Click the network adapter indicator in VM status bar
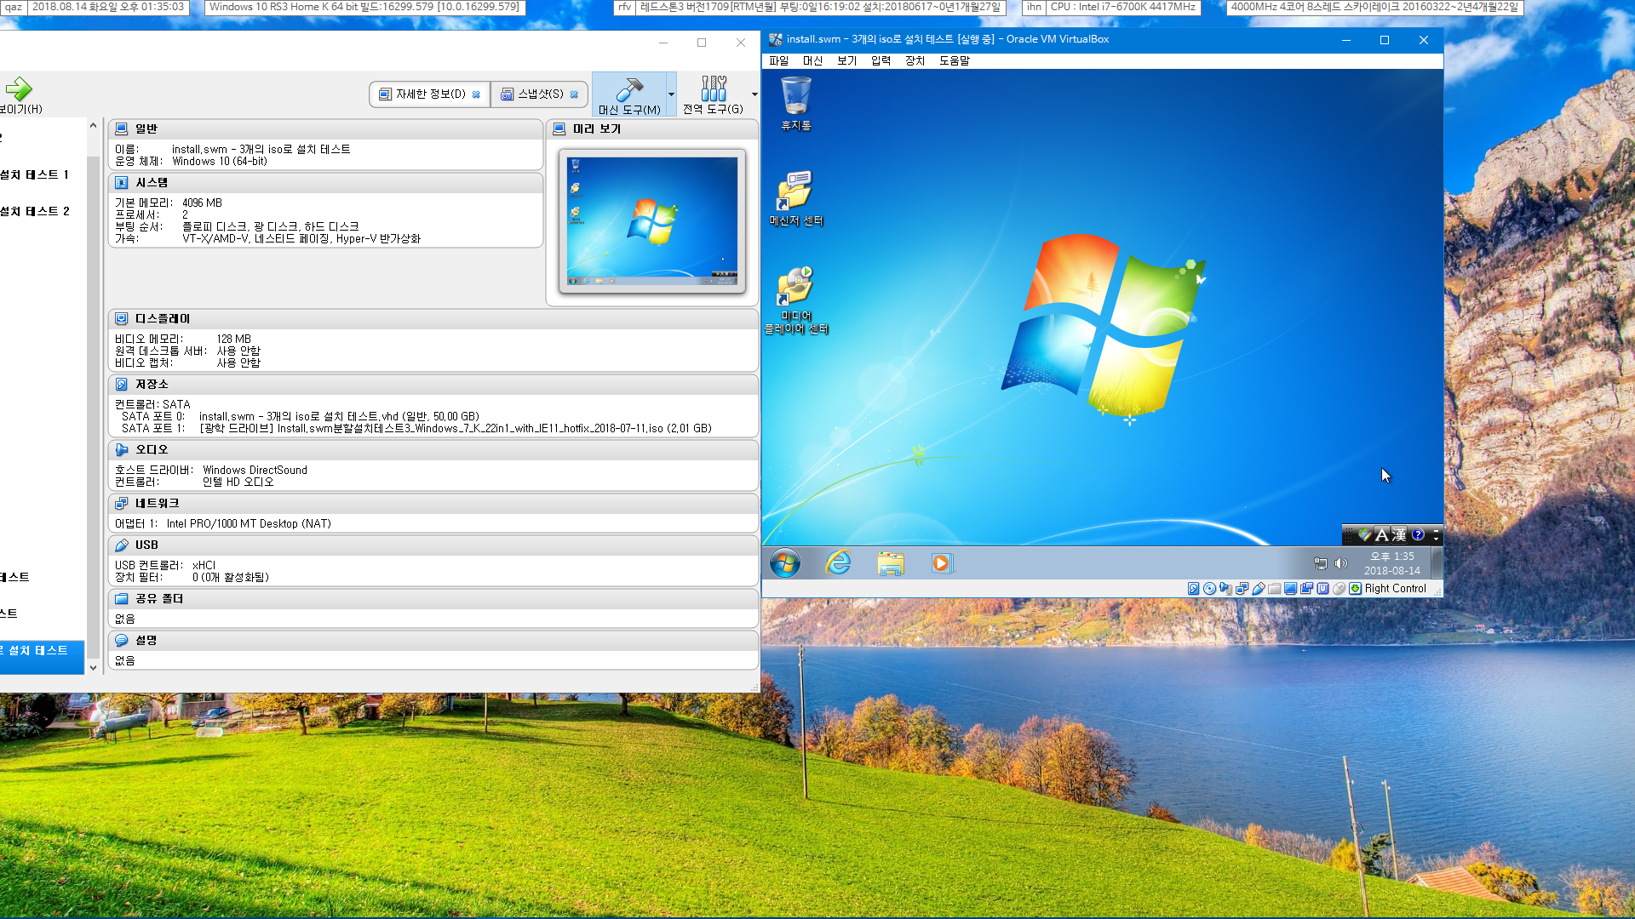Image resolution: width=1635 pixels, height=919 pixels. (x=1242, y=588)
